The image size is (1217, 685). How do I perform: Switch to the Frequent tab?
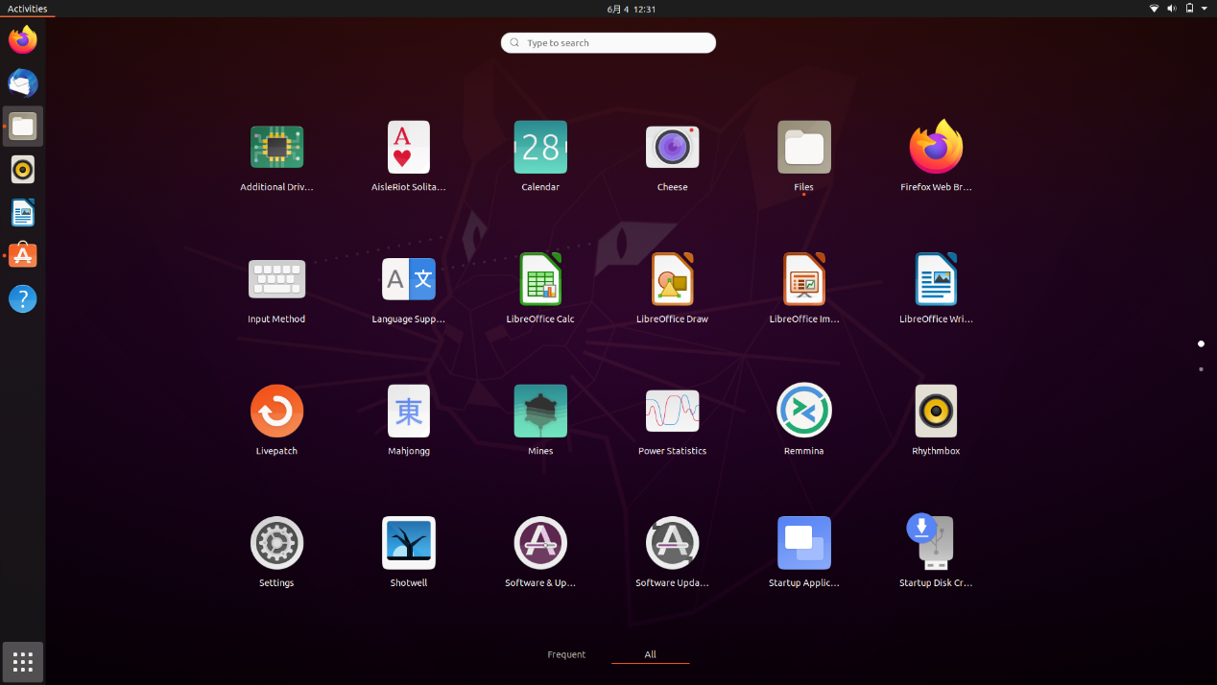point(566,654)
